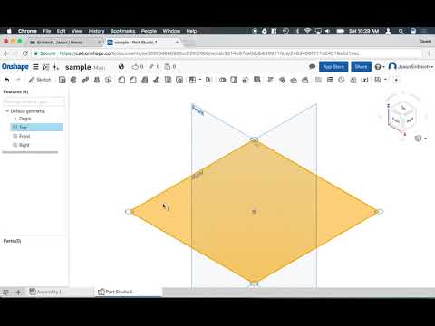Select the Shell tool
The height and width of the screenshot is (326, 435).
tap(168, 80)
